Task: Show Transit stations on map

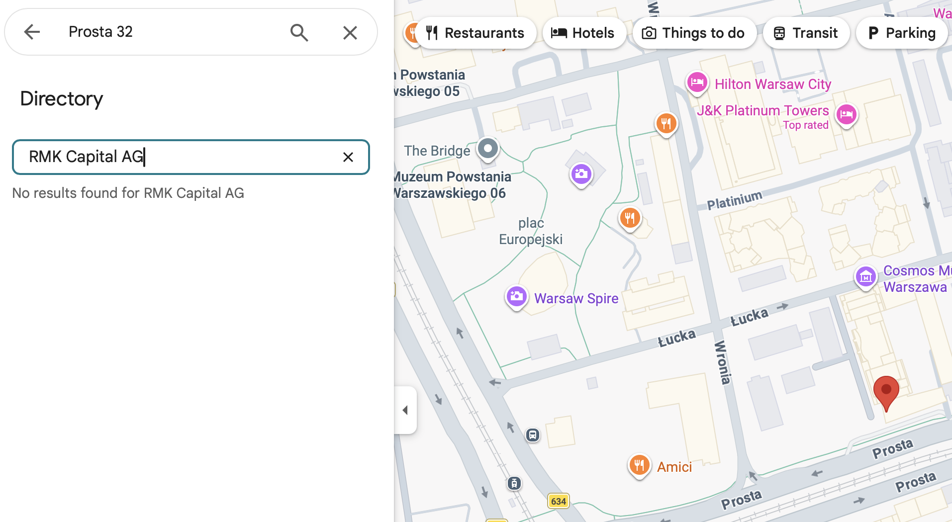Action: [806, 33]
